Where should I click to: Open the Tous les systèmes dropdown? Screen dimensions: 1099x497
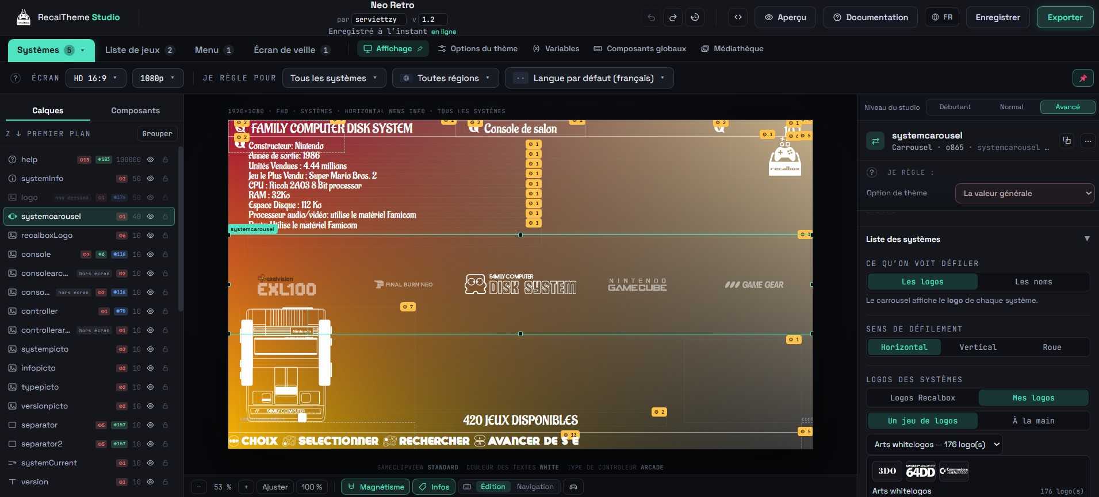pyautogui.click(x=334, y=78)
